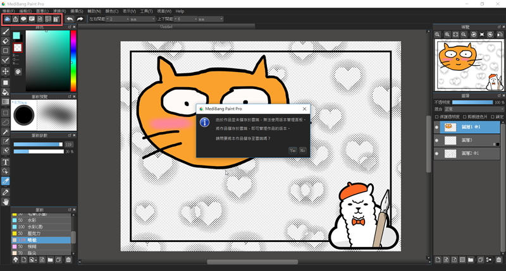Select the Text tool

point(6,162)
